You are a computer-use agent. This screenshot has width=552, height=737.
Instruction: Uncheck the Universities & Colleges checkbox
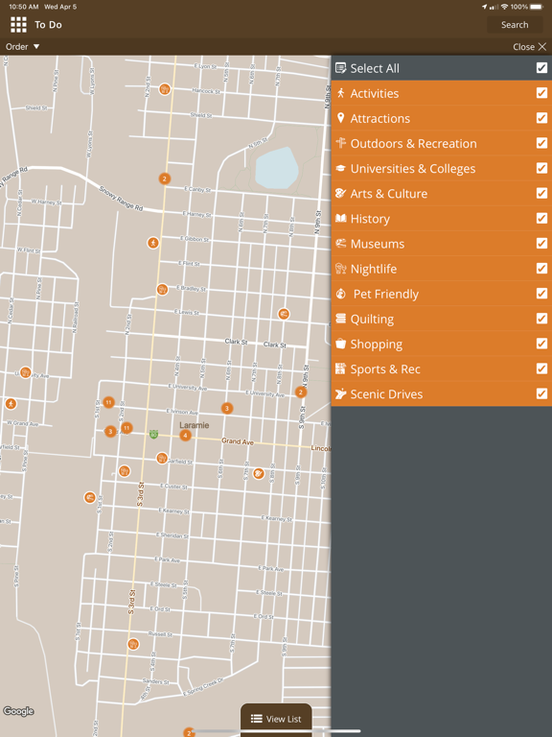tap(541, 168)
